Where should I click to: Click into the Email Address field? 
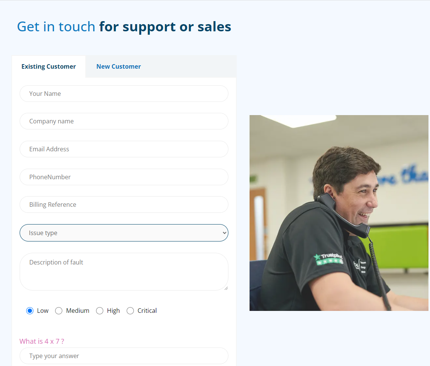124,149
